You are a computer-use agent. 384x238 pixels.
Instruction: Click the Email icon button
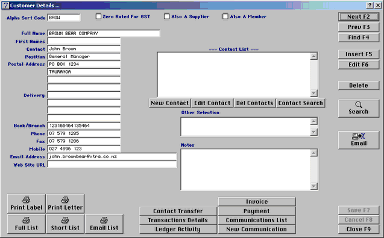pos(359,140)
